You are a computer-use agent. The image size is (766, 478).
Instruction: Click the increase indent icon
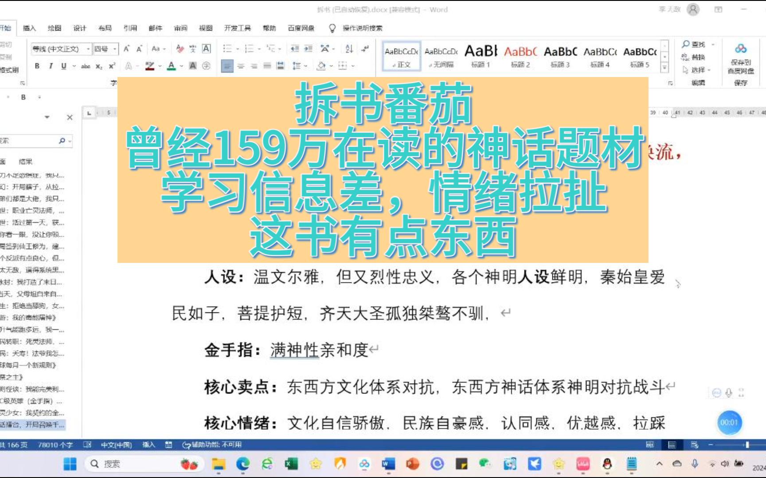(x=308, y=49)
